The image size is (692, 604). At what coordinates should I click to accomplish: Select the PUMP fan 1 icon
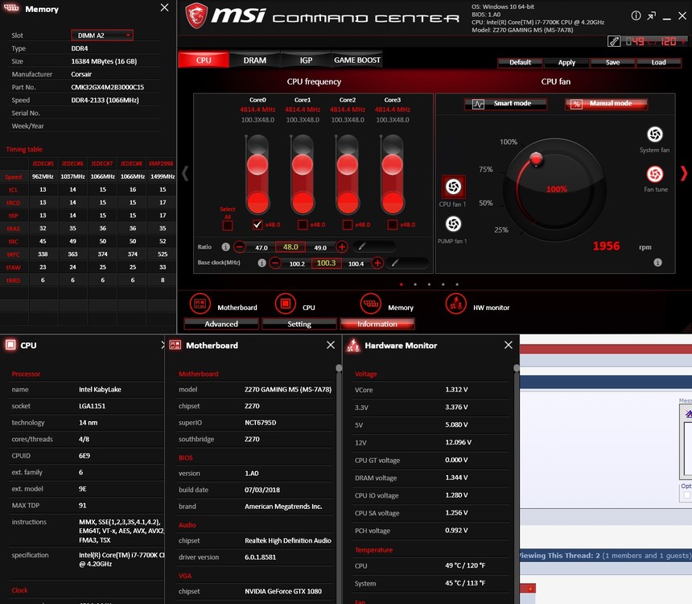(x=453, y=224)
